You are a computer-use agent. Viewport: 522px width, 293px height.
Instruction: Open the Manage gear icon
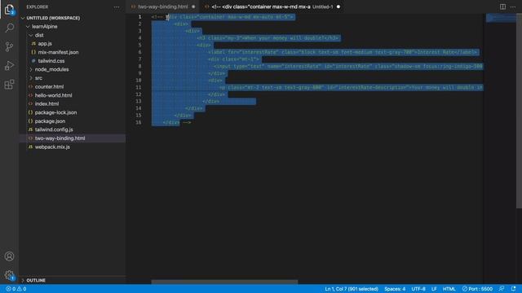[x=9, y=275]
